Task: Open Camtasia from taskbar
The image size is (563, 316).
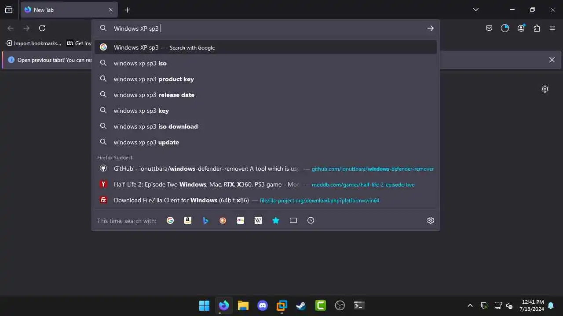Action: 321,305
